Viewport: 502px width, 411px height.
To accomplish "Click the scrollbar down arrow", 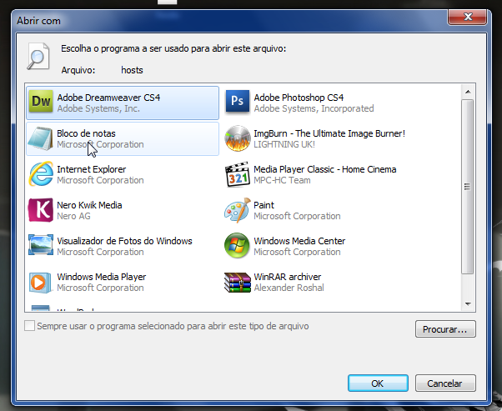I will [468, 304].
